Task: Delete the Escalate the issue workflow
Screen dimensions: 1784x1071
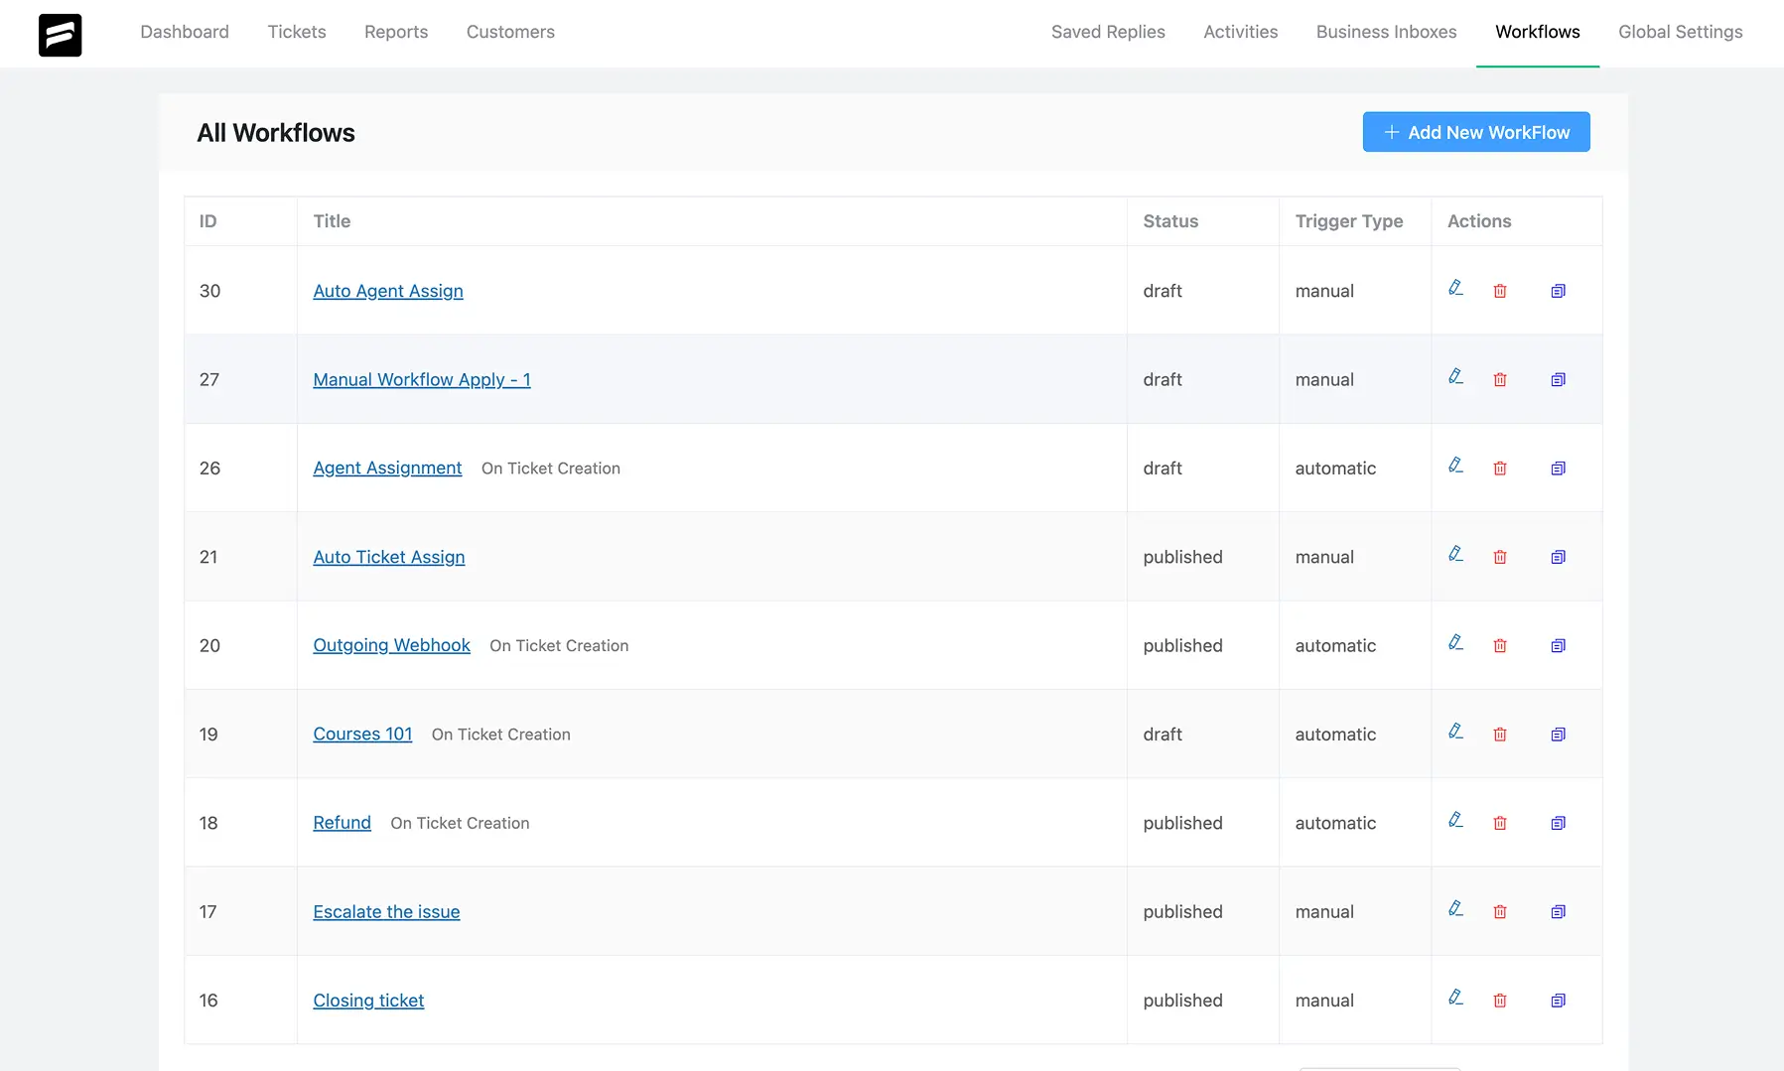Action: [1500, 910]
